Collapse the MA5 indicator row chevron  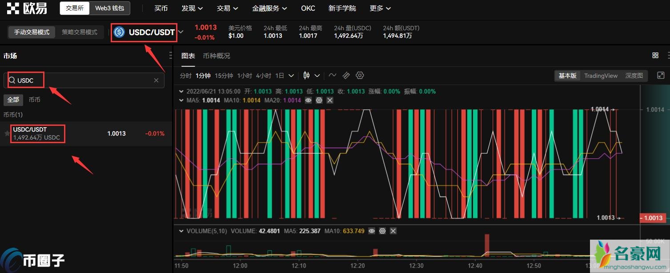point(181,100)
